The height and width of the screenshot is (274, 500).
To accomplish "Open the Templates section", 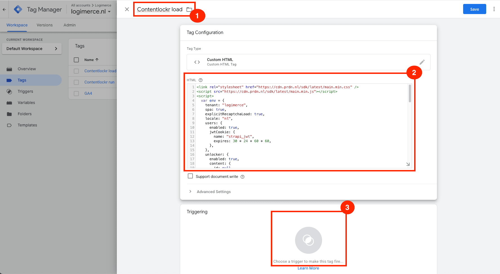I will click(27, 125).
